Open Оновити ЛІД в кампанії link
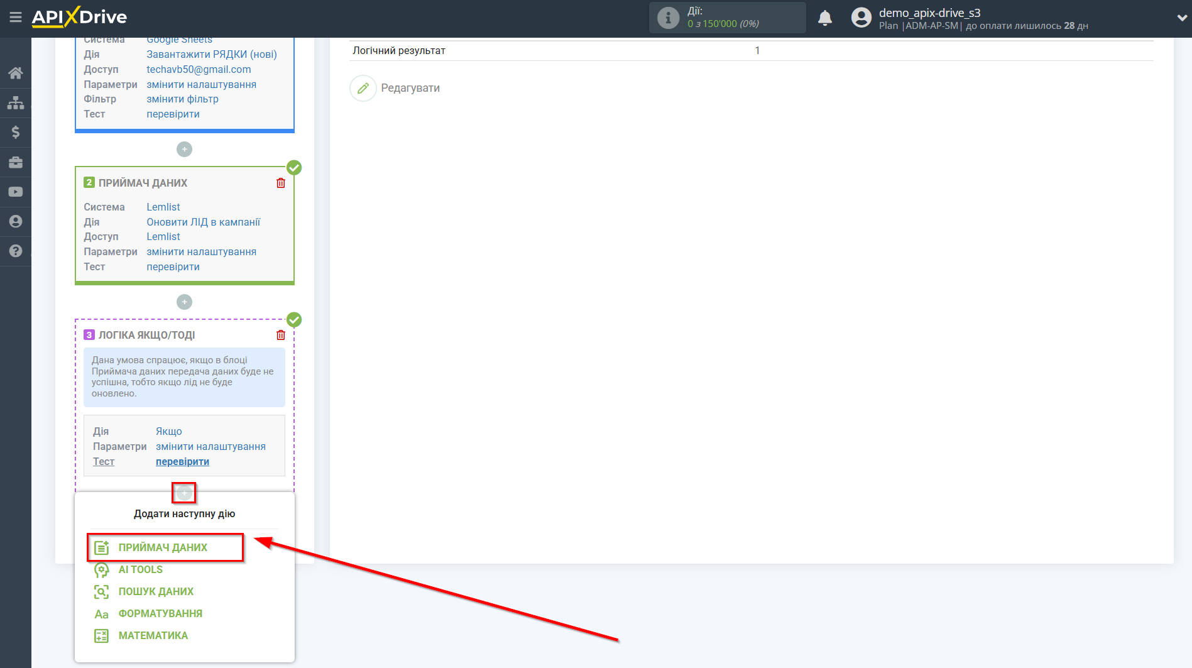This screenshot has height=668, width=1192. (203, 222)
